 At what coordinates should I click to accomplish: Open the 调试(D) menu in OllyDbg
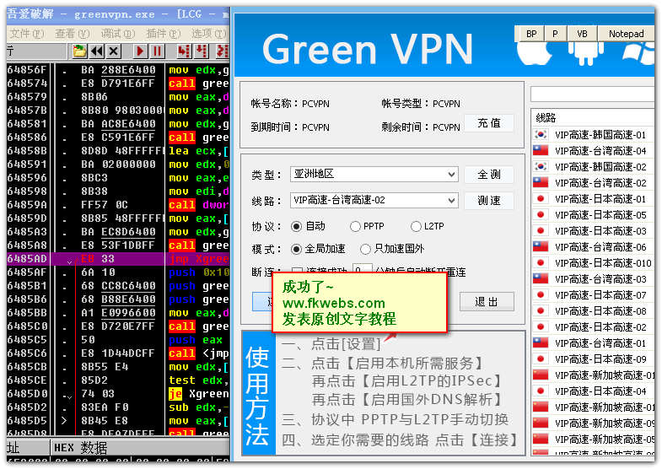[118, 34]
